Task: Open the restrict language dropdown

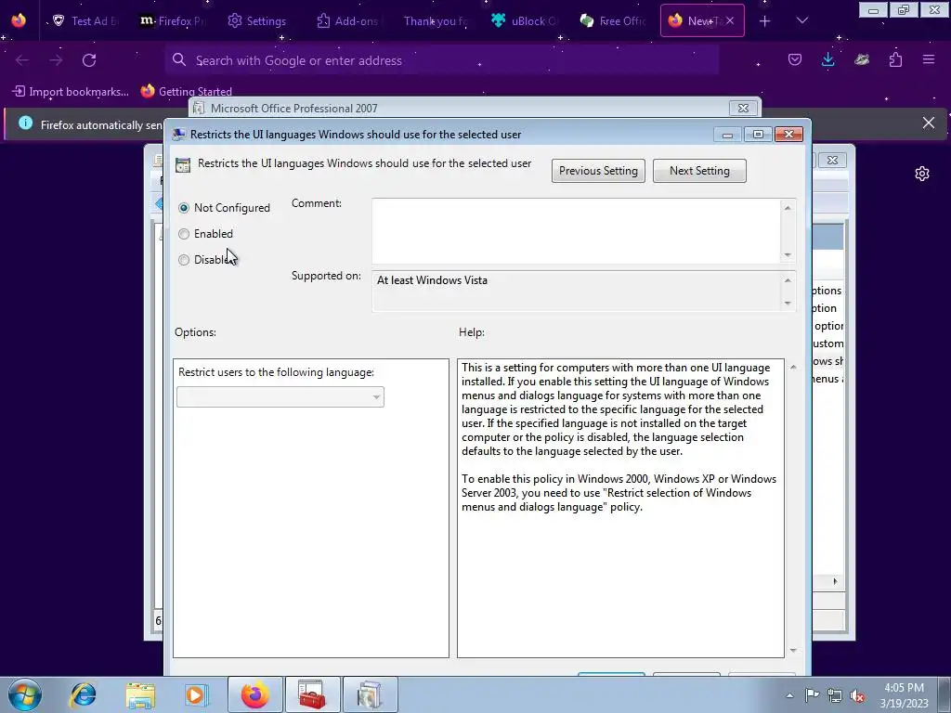Action: coord(280,397)
